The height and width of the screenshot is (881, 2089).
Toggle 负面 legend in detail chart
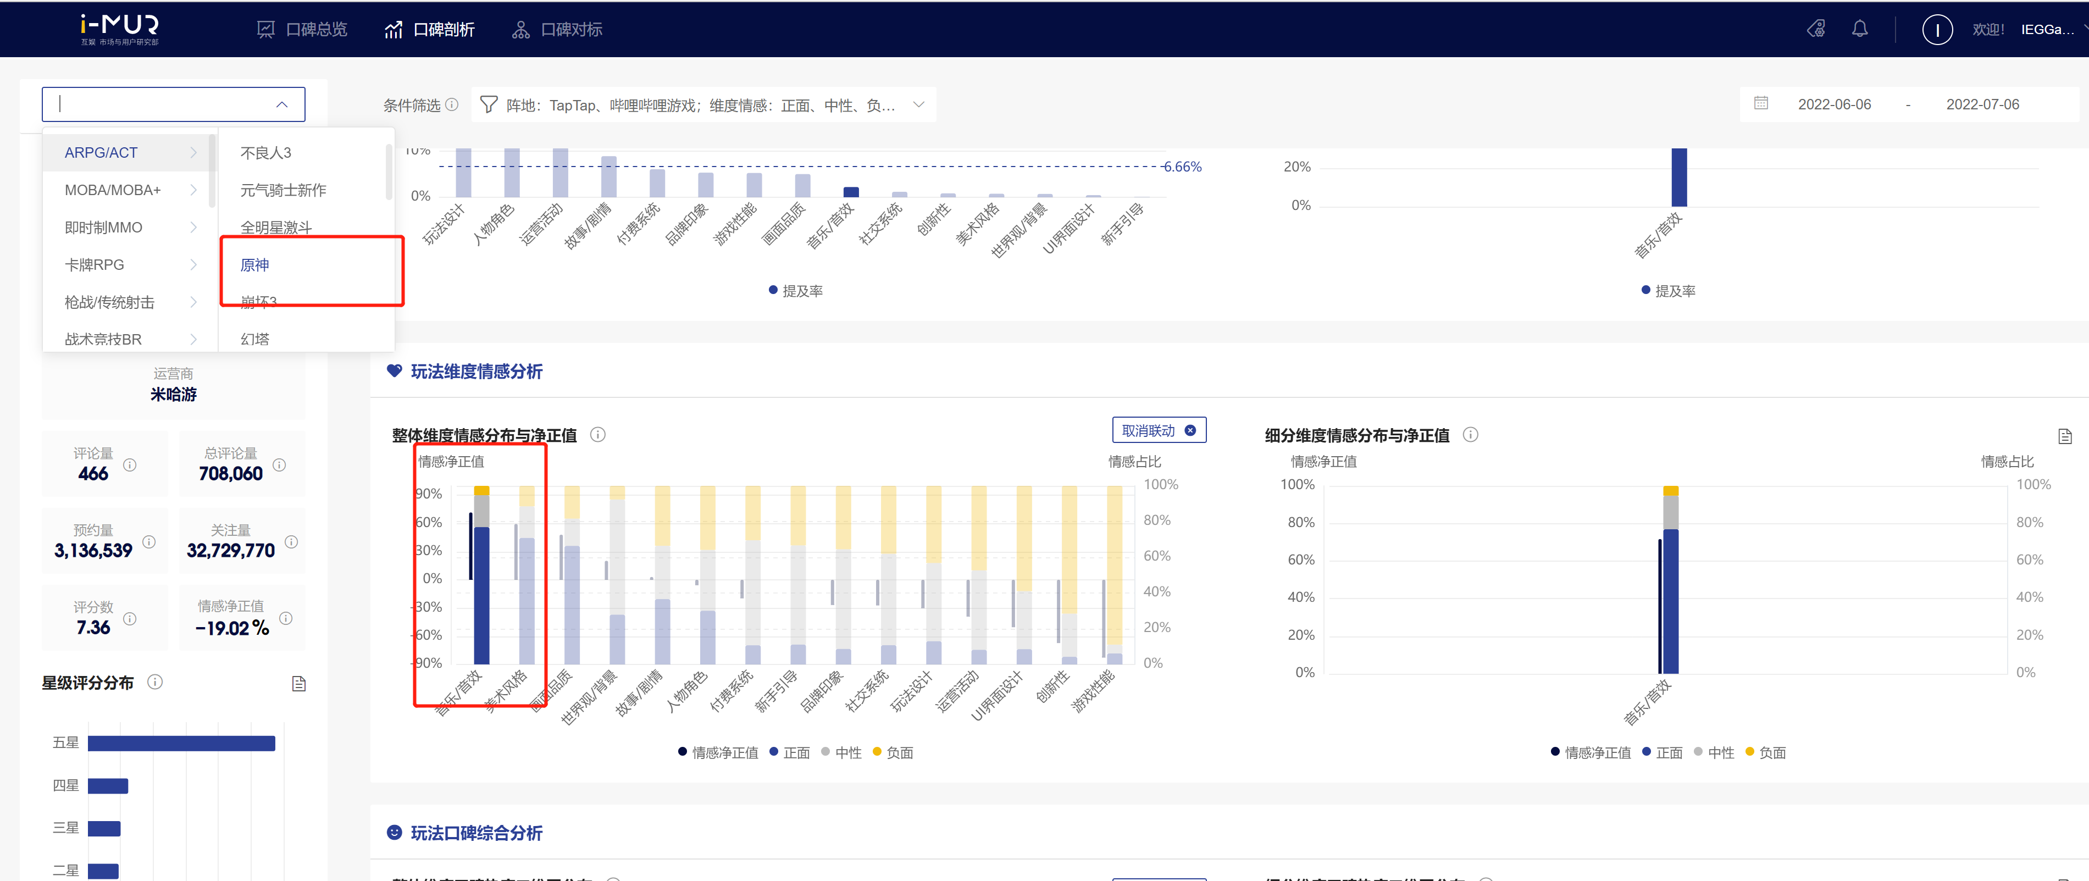(x=1765, y=753)
